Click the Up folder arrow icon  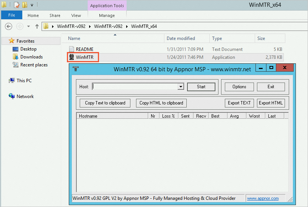pyautogui.click(x=37, y=26)
